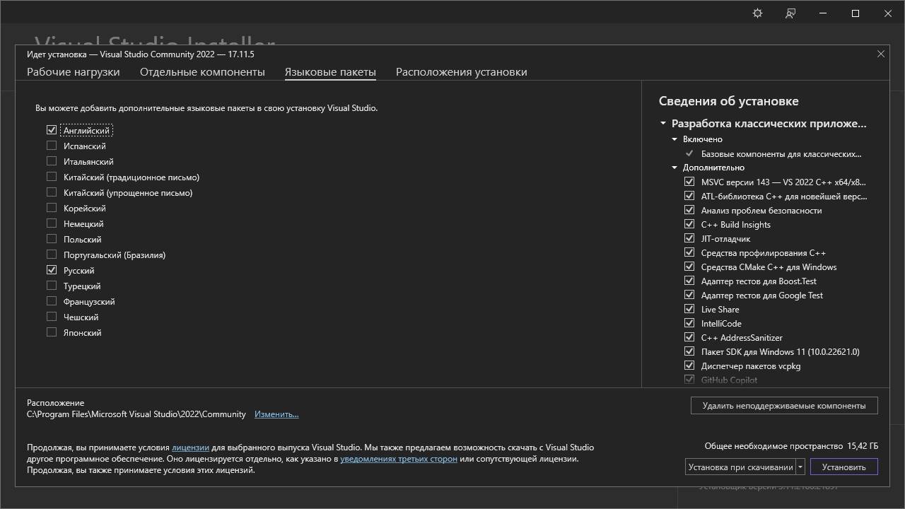Click Сведения об установке heading
The height and width of the screenshot is (509, 905).
coord(729,101)
